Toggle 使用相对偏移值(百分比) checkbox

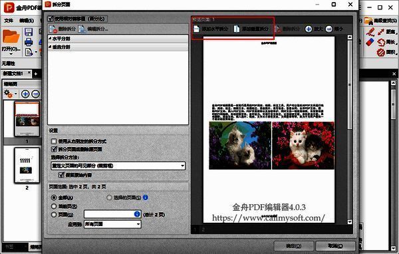pos(51,19)
